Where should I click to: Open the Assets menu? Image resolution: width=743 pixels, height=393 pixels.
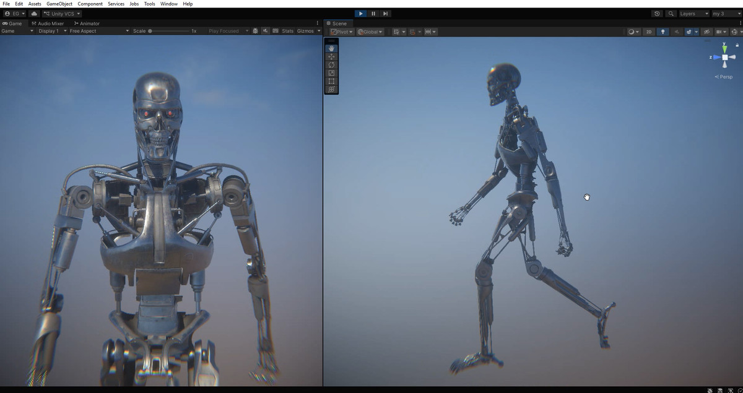click(x=35, y=4)
